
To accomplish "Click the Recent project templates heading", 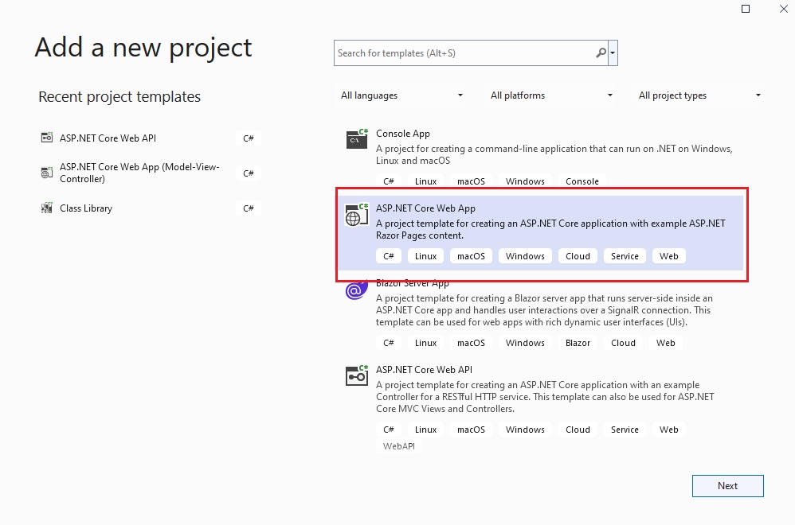I will click(x=119, y=96).
